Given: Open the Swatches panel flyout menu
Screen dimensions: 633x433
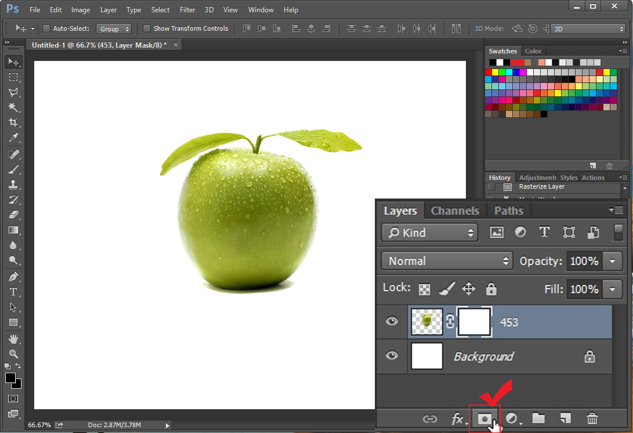Looking at the screenshot, I should point(623,51).
